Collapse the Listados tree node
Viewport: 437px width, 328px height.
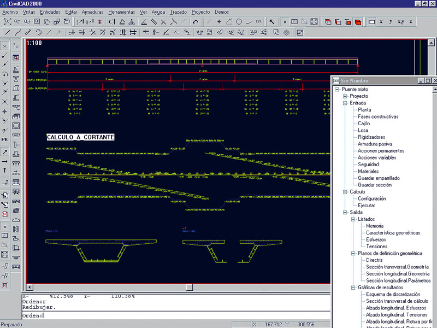[x=353, y=219]
